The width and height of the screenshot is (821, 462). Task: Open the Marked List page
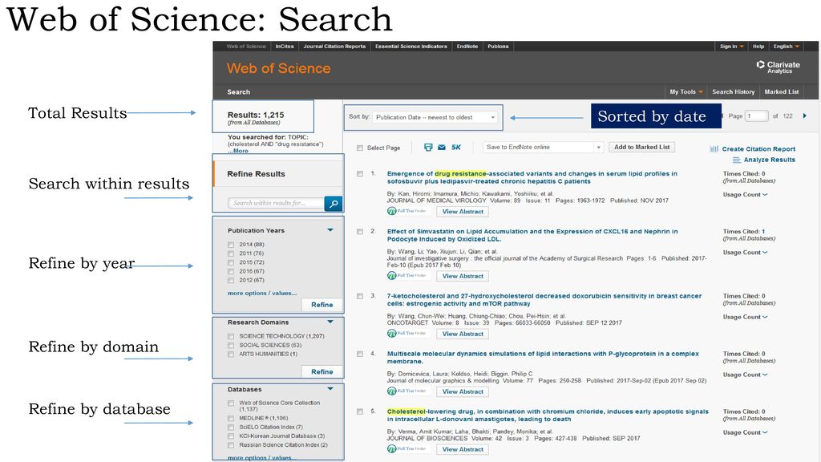pos(781,91)
